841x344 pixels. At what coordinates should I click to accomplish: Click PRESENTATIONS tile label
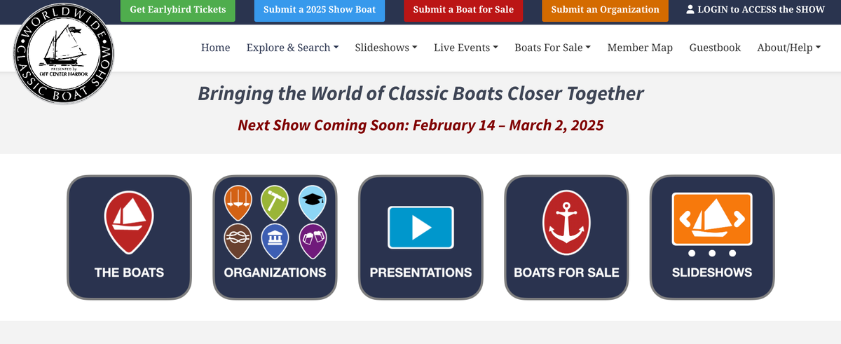tap(420, 273)
